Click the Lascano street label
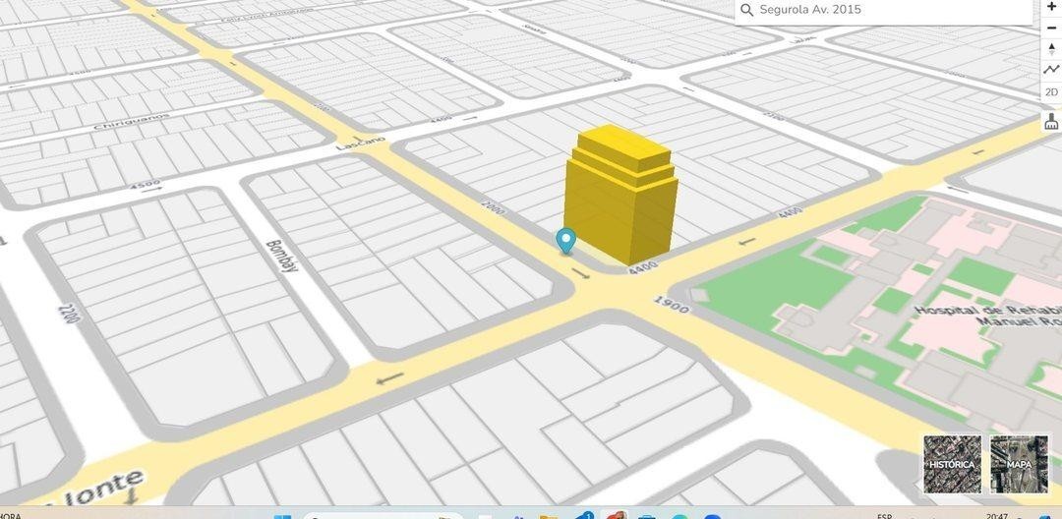 tap(359, 144)
